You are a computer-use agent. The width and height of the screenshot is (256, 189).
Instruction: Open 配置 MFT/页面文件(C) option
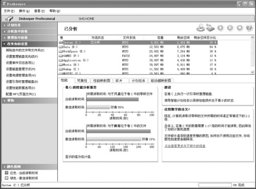pyautogui.click(x=21, y=94)
